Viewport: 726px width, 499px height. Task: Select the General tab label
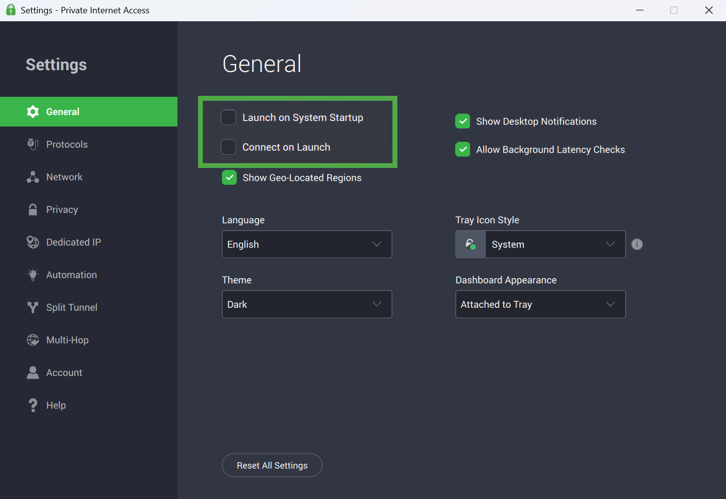[x=63, y=112]
